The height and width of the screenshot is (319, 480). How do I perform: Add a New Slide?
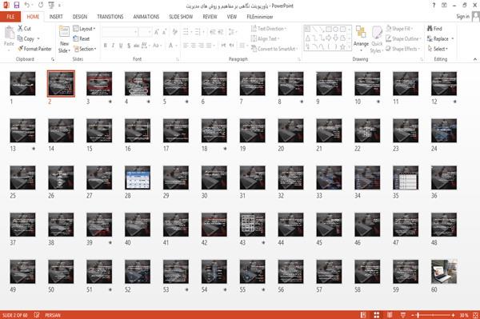point(64,39)
